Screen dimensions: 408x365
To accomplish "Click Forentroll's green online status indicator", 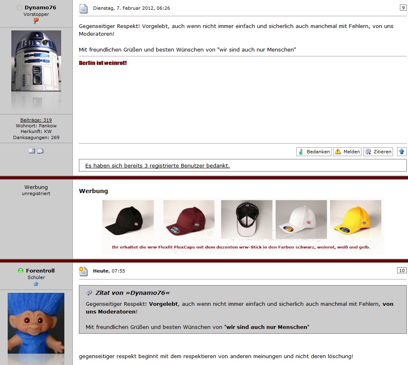I will pyautogui.click(x=21, y=271).
